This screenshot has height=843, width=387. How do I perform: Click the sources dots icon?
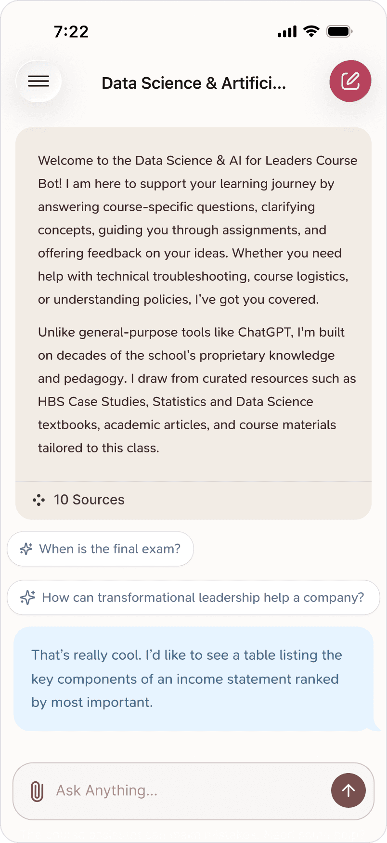click(x=39, y=500)
